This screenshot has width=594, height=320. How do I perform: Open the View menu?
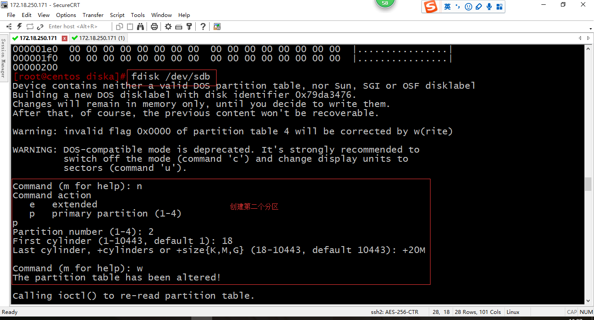click(x=43, y=15)
